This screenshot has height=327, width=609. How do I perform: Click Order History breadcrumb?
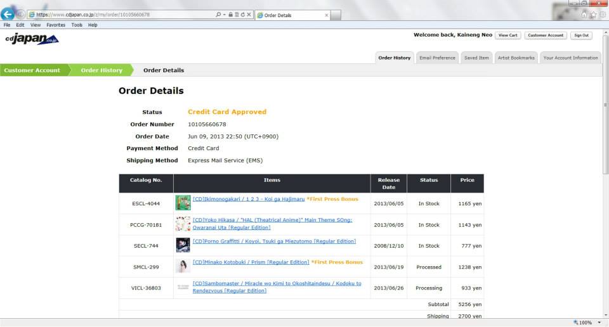[101, 70]
